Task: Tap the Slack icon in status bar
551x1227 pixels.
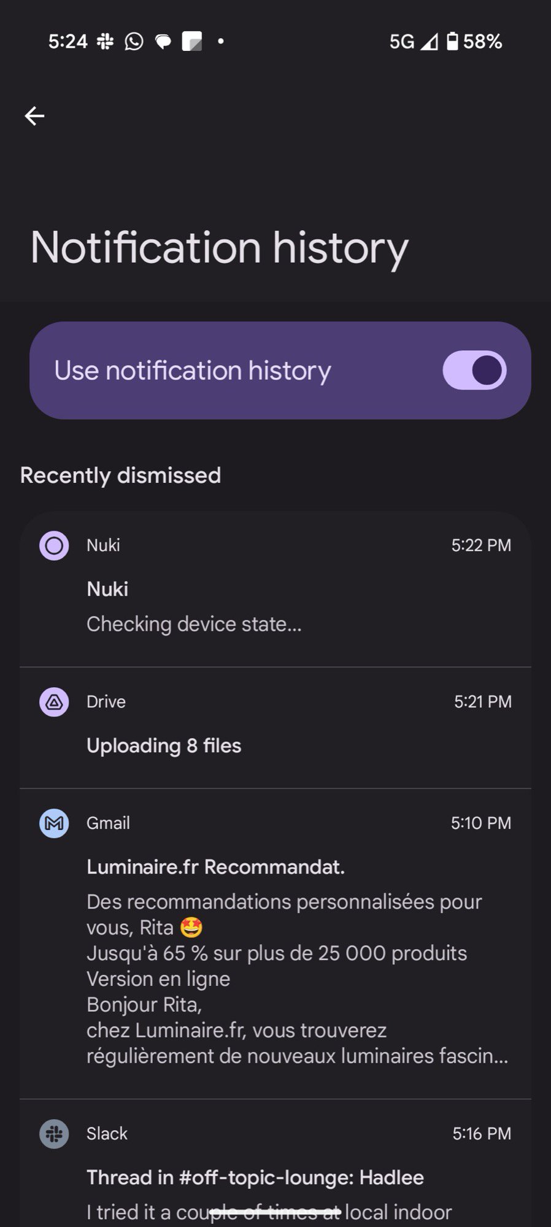Action: pyautogui.click(x=105, y=42)
